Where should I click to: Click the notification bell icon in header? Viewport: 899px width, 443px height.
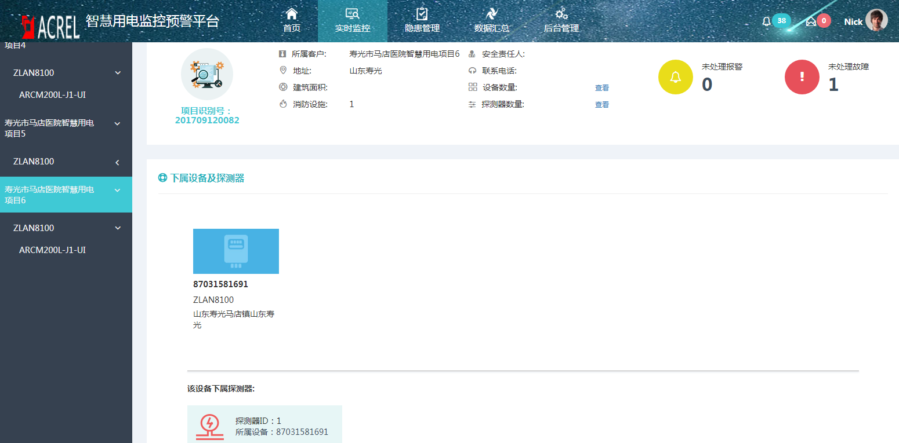tap(767, 21)
